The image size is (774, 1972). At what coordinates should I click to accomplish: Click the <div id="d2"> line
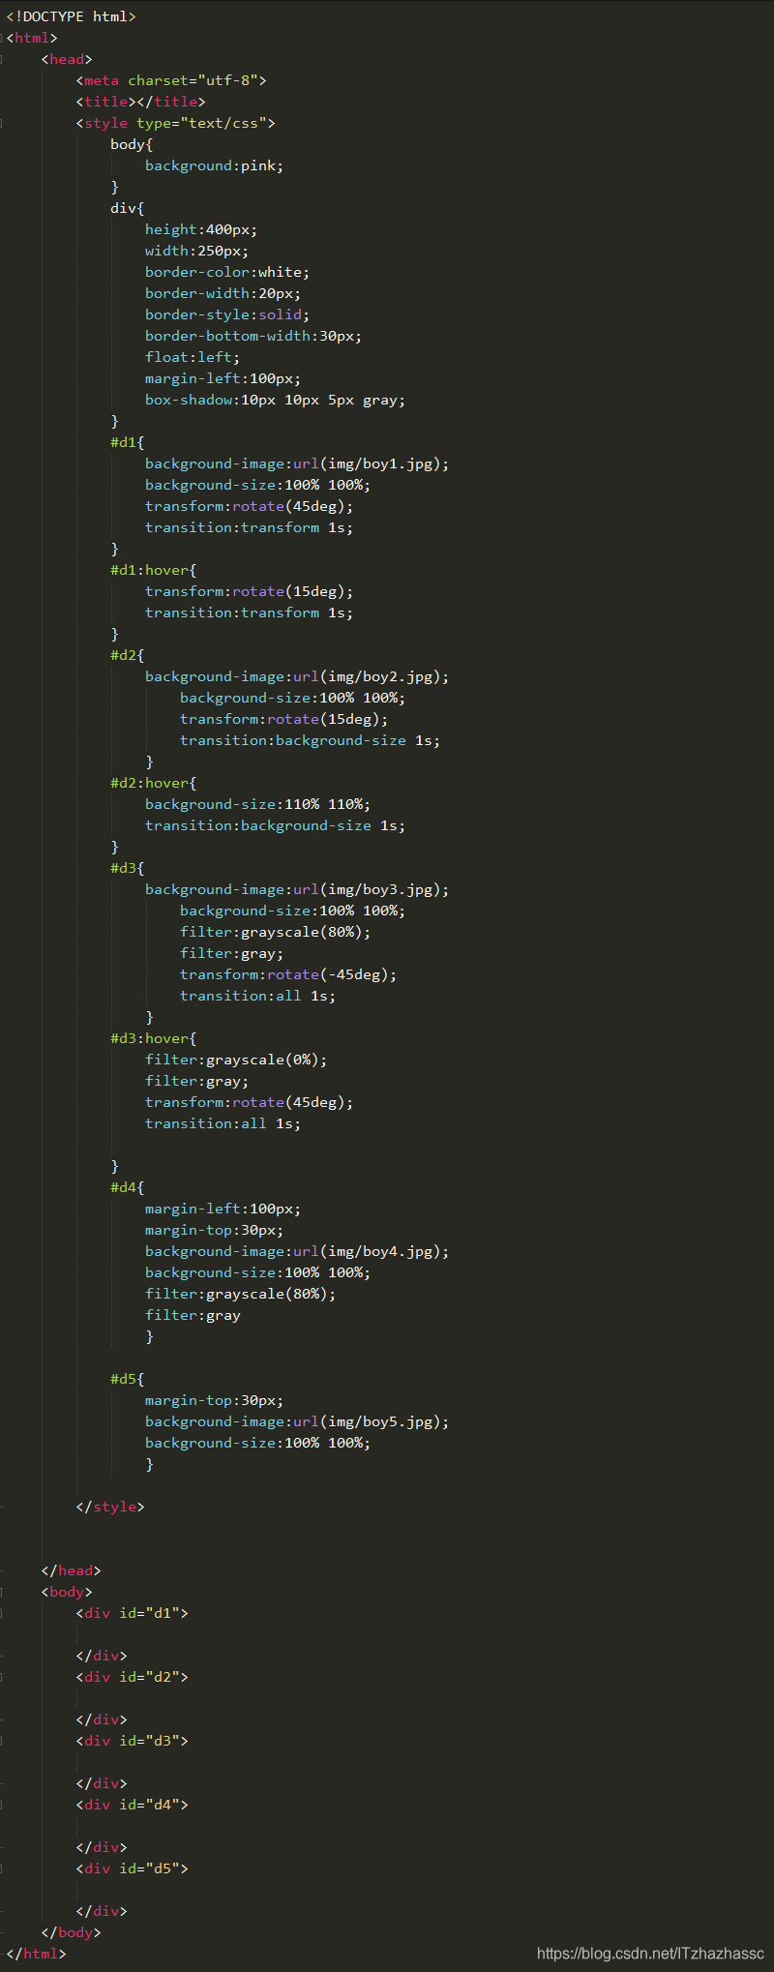coord(132,1677)
